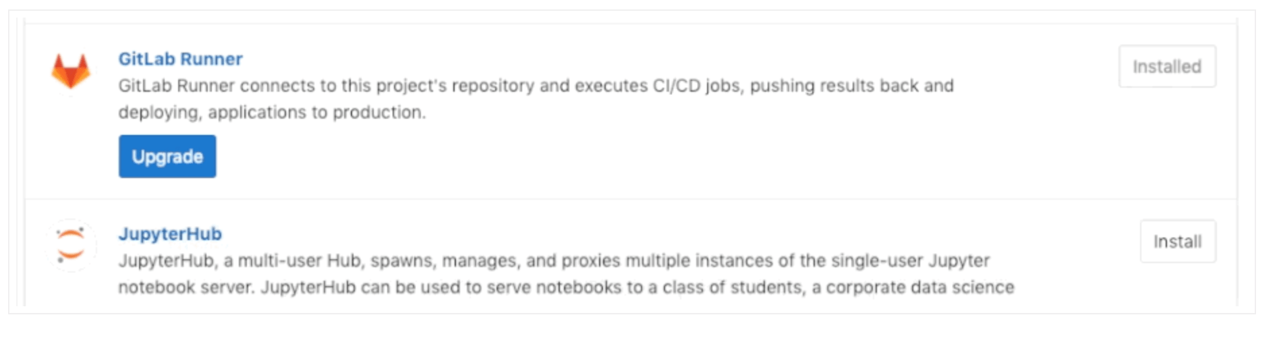The image size is (1279, 340).
Task: Click the "deploying, applications to production" text line
Action: tap(272, 112)
